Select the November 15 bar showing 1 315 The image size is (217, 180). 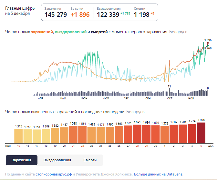tap(18, 135)
